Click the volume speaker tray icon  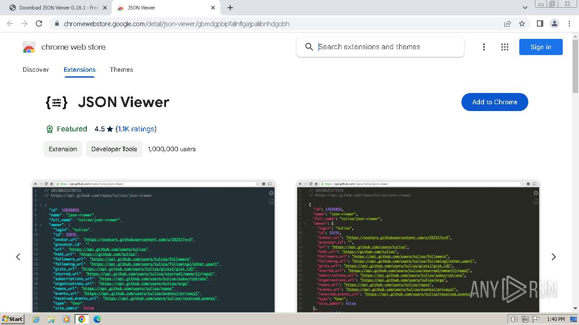coord(514,319)
